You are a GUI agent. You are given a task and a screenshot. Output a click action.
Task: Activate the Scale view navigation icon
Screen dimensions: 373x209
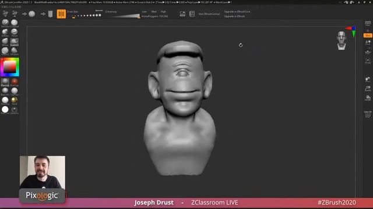pyautogui.click(x=368, y=89)
